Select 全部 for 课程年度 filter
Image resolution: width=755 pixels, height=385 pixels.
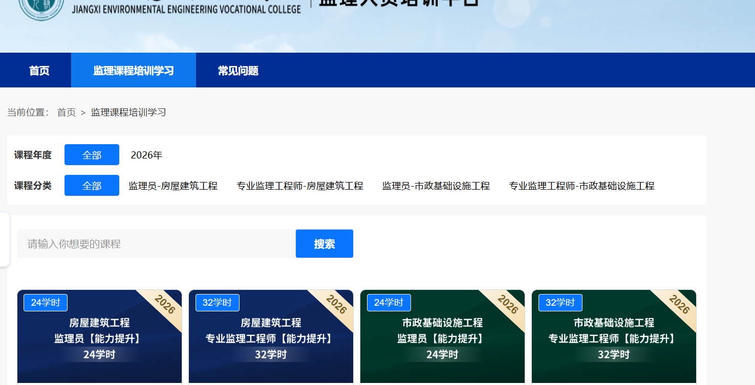(92, 155)
